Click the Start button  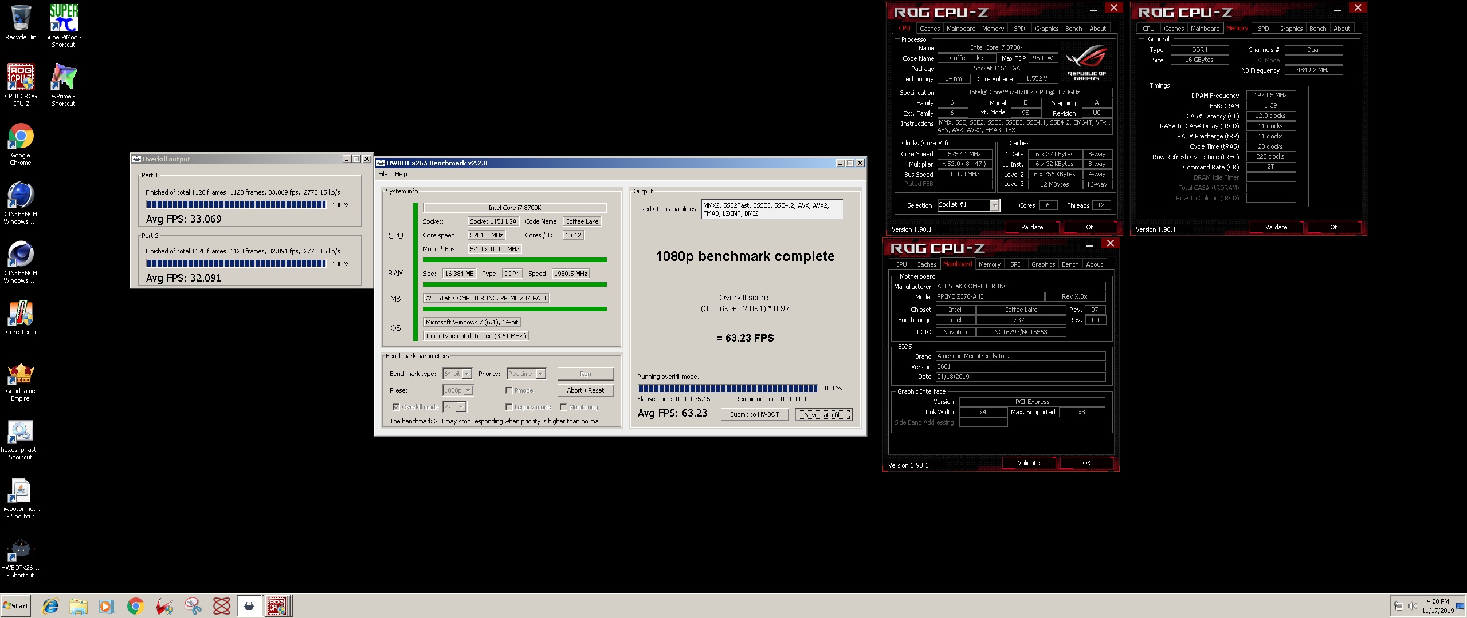15,606
